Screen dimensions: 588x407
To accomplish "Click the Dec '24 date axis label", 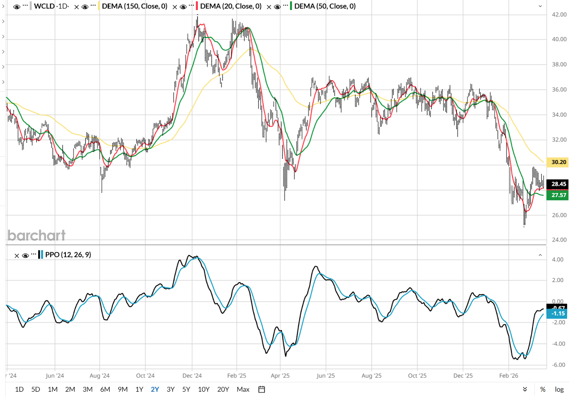I will [x=192, y=376].
